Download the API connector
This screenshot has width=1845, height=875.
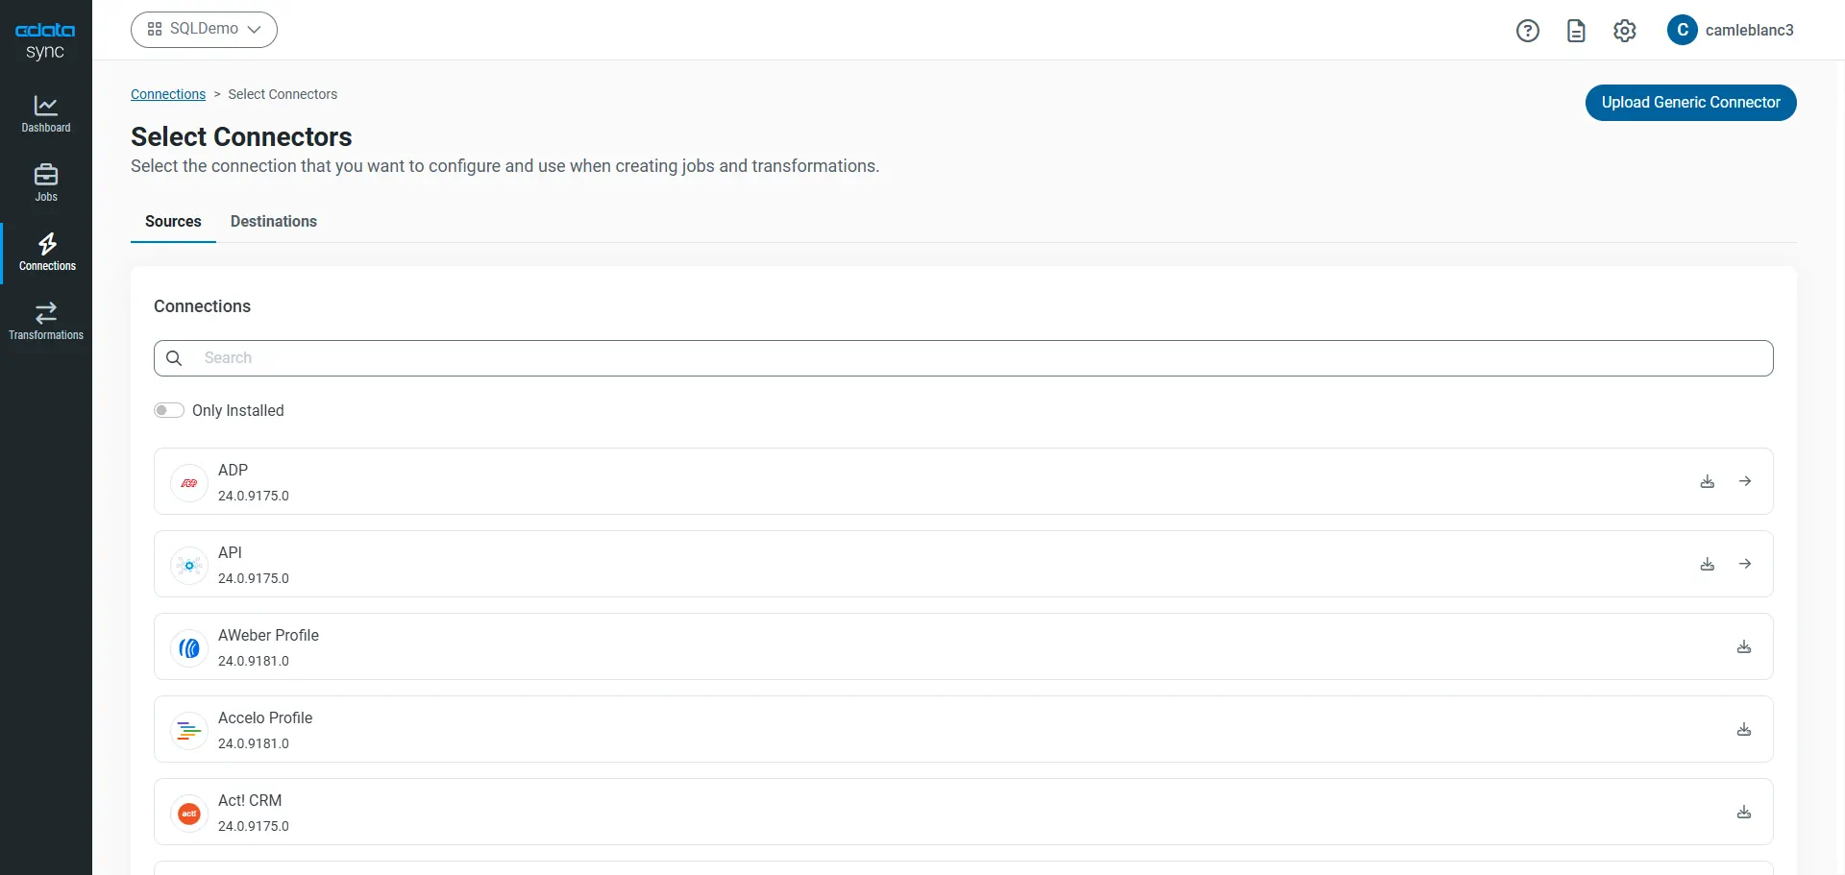1708,564
